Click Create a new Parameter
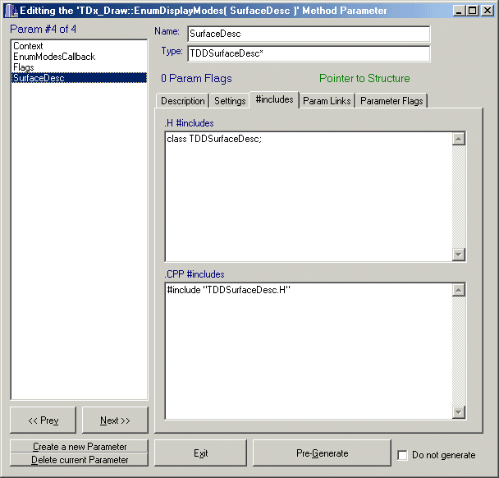Image resolution: width=499 pixels, height=478 pixels. 80,447
